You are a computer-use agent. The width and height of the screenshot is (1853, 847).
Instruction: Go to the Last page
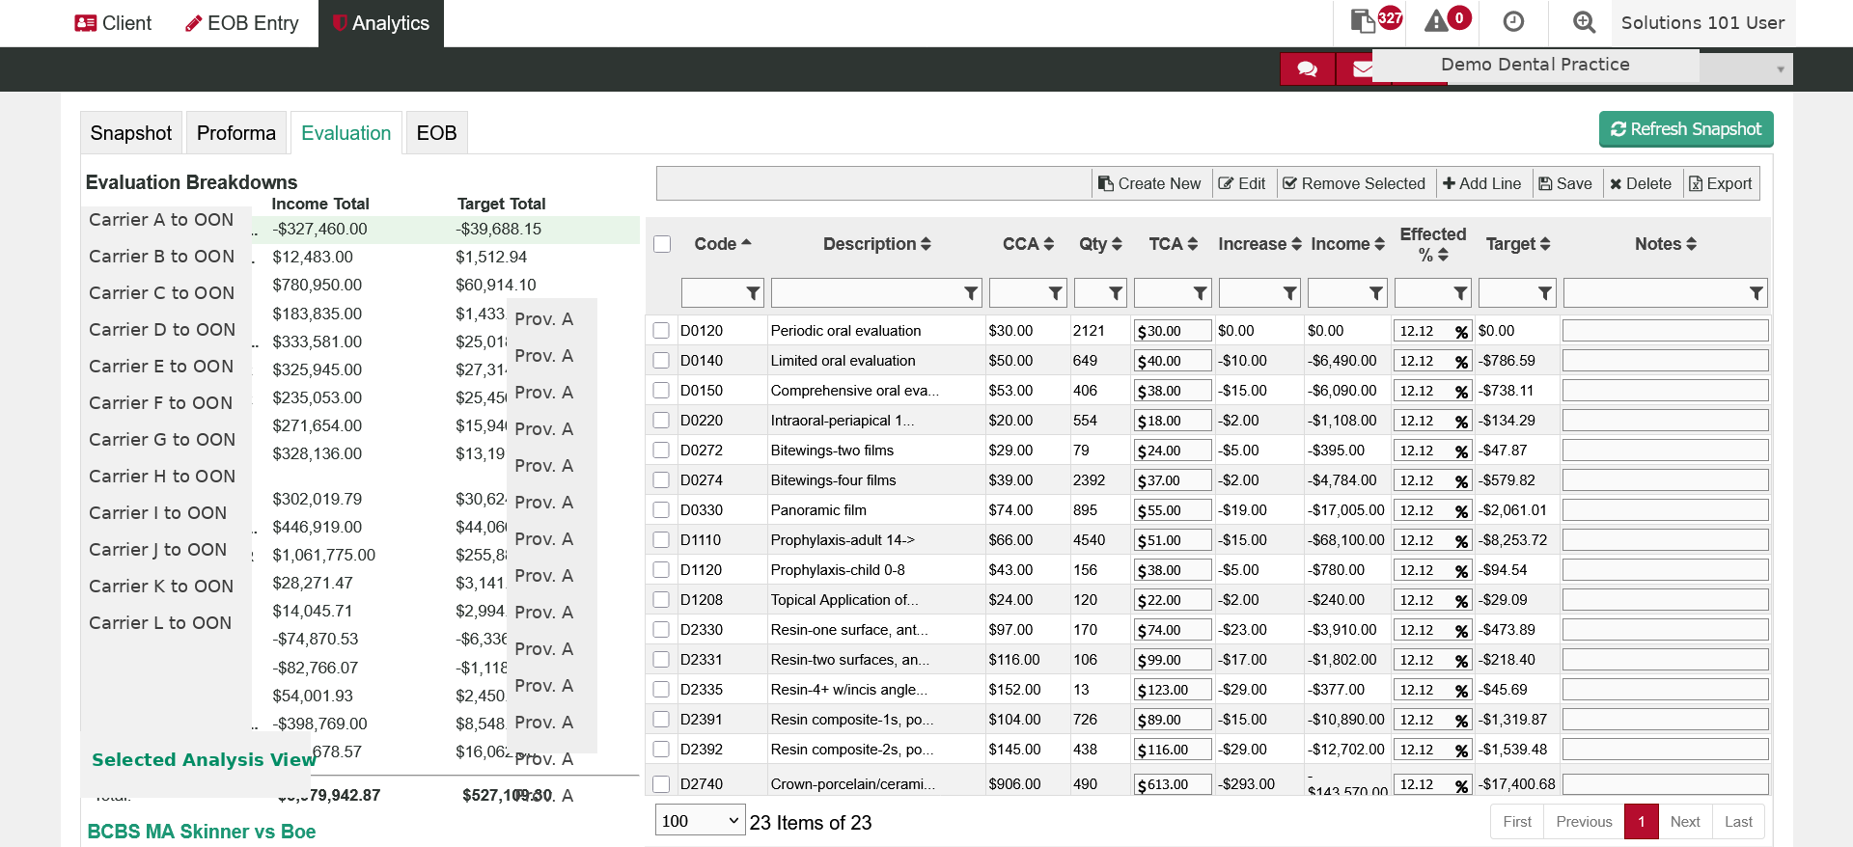coord(1738,822)
